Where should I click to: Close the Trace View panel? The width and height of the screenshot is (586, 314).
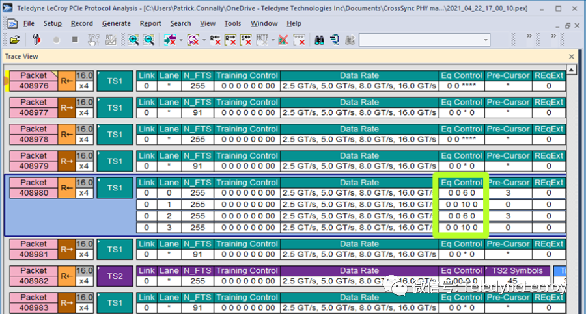tap(572, 57)
